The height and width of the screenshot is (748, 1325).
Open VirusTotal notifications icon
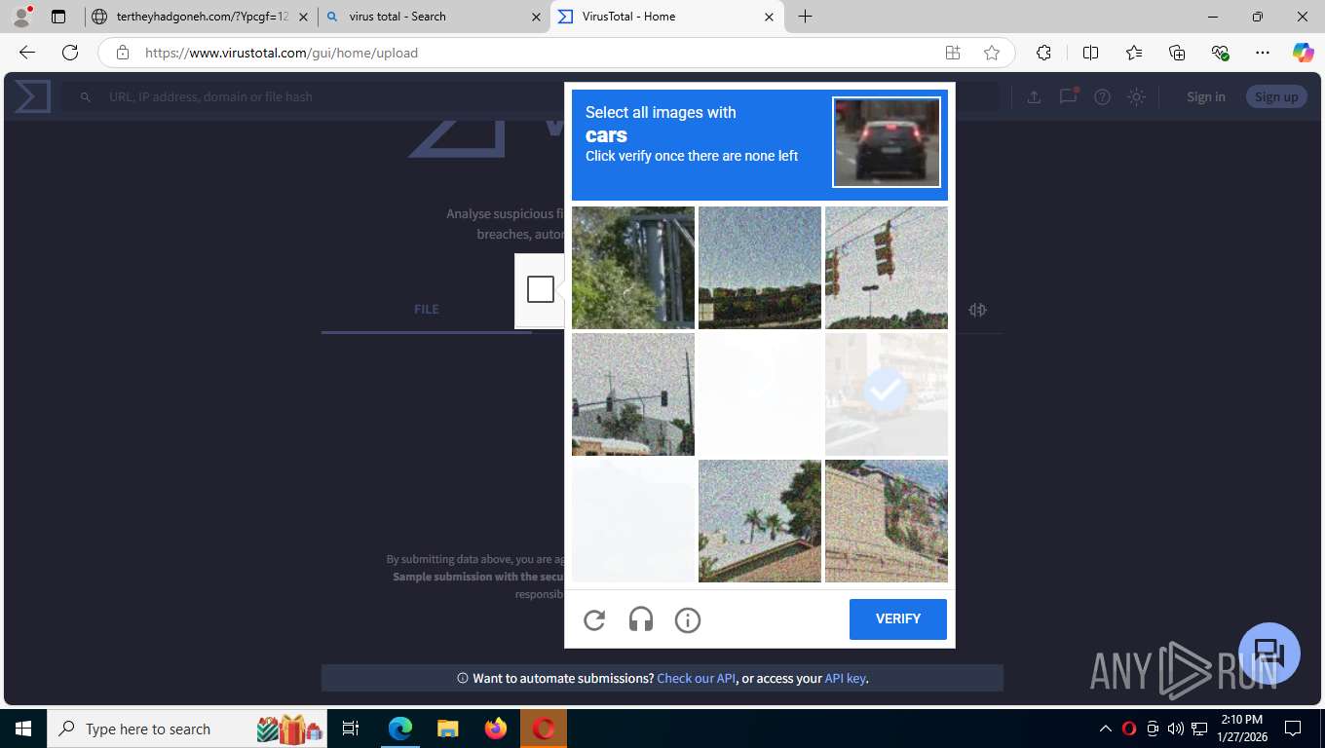click(x=1069, y=96)
